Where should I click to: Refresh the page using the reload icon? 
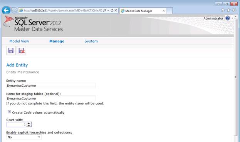(112, 10)
